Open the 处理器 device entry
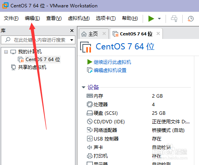The width and height of the screenshot is (199, 165). tap(101, 105)
